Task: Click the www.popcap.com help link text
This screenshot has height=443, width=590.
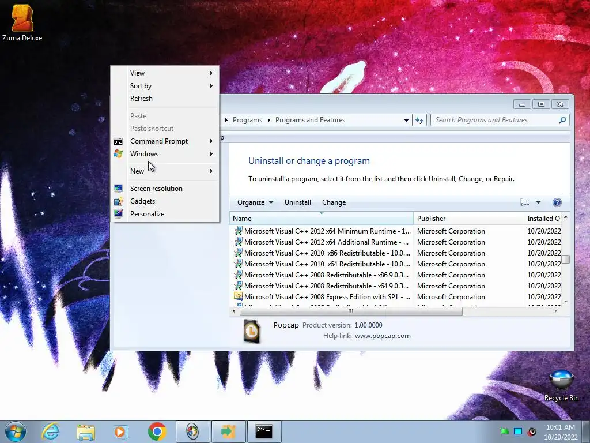Action: (x=383, y=336)
